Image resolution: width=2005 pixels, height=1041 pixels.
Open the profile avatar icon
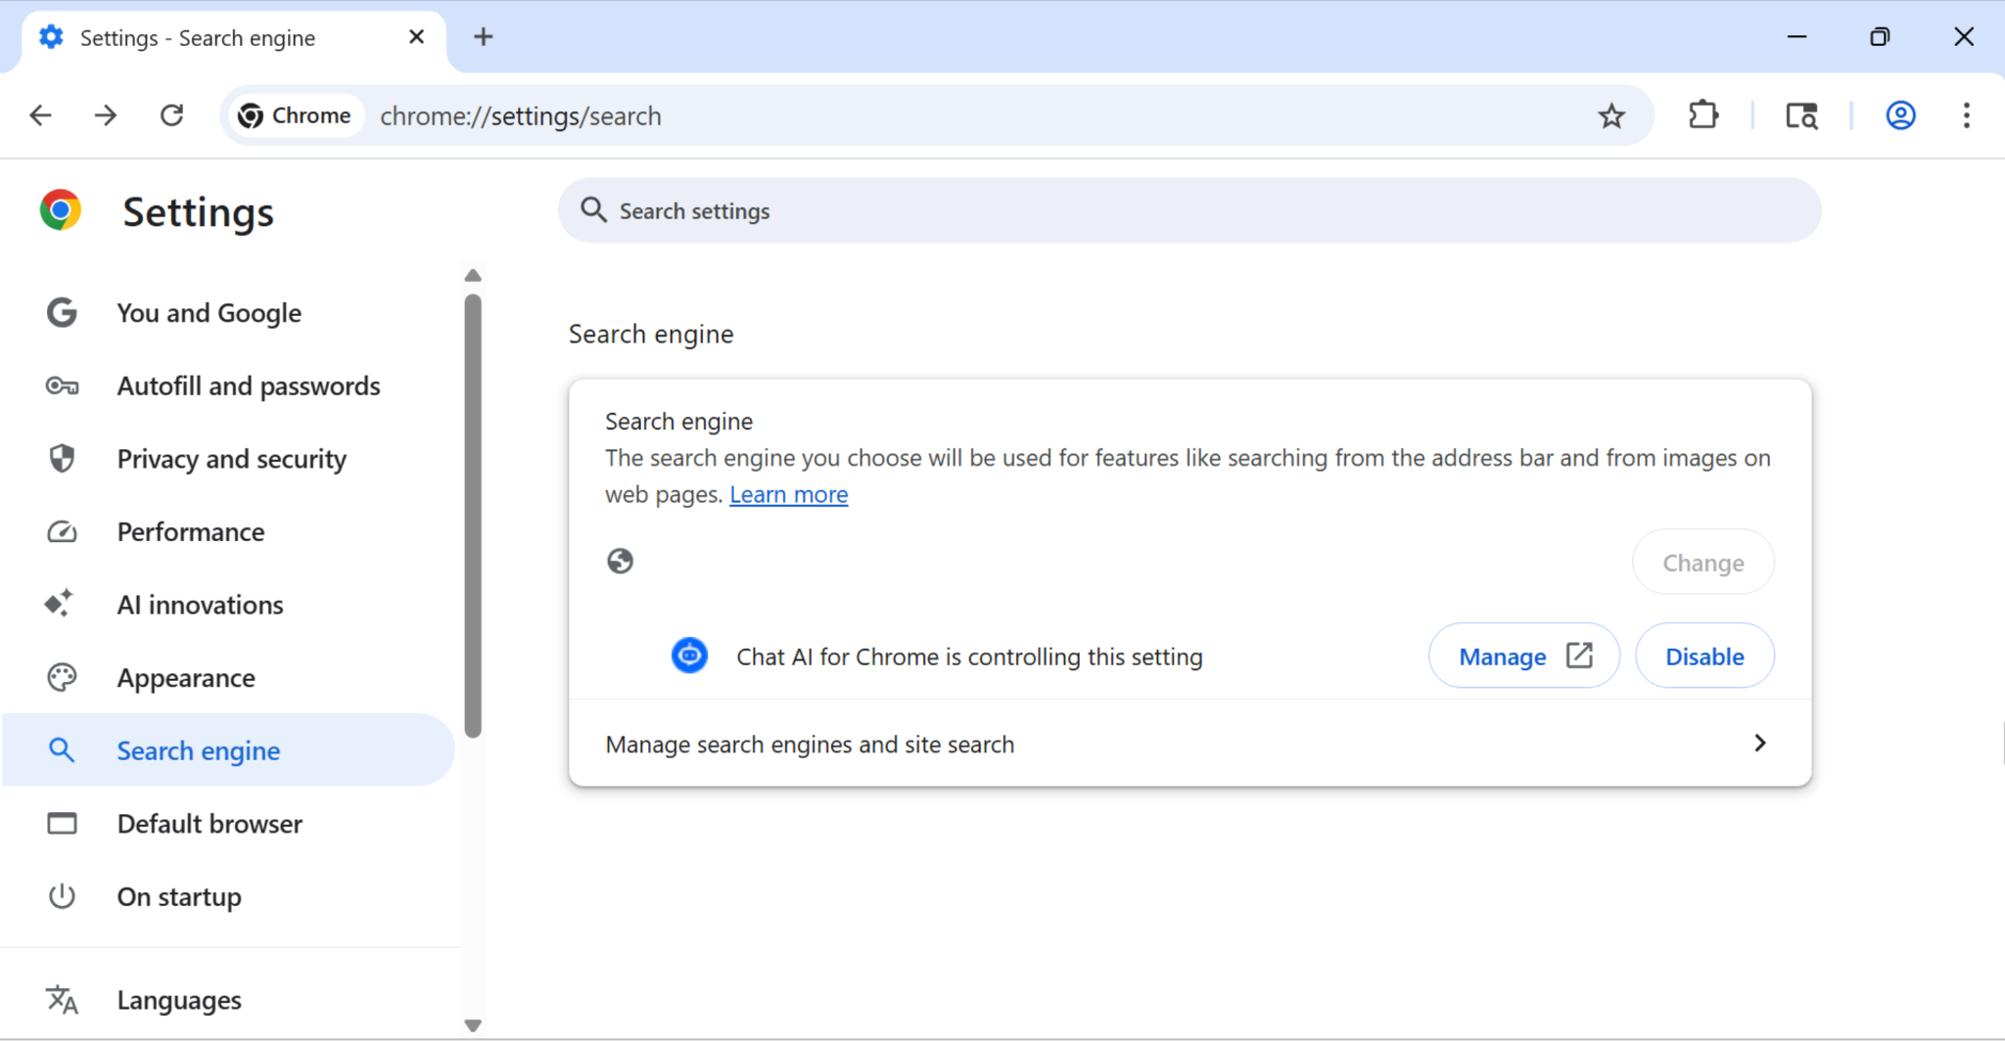[1900, 115]
